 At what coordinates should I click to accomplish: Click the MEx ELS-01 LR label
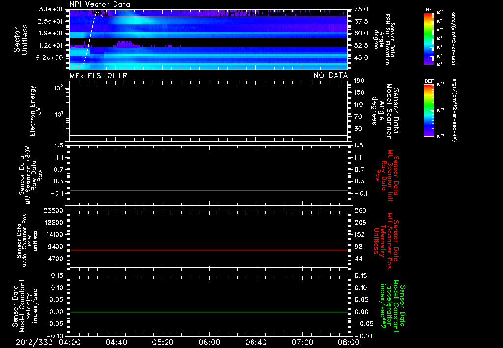99,75
